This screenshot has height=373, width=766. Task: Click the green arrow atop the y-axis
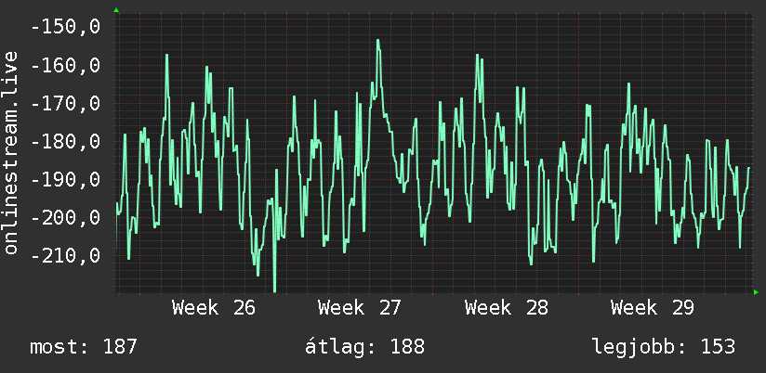(116, 10)
